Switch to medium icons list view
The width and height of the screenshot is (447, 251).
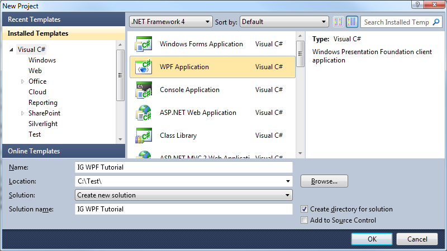point(352,22)
